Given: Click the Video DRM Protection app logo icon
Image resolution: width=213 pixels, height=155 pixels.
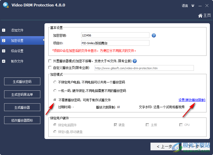Looking at the screenshot, I should (x=6, y=5).
